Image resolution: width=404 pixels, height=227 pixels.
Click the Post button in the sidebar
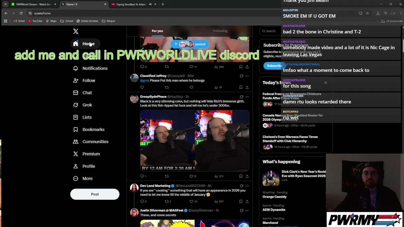click(95, 194)
